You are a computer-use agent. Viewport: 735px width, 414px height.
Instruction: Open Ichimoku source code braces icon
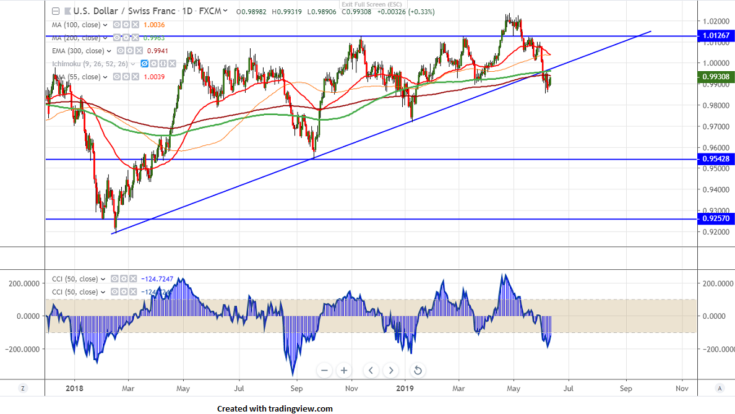tap(164, 64)
